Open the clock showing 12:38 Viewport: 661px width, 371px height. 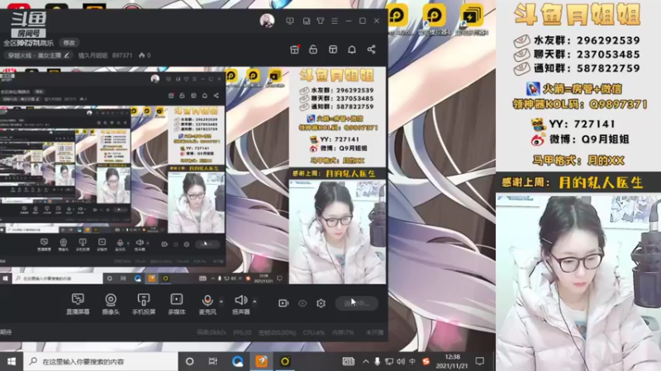tap(452, 361)
